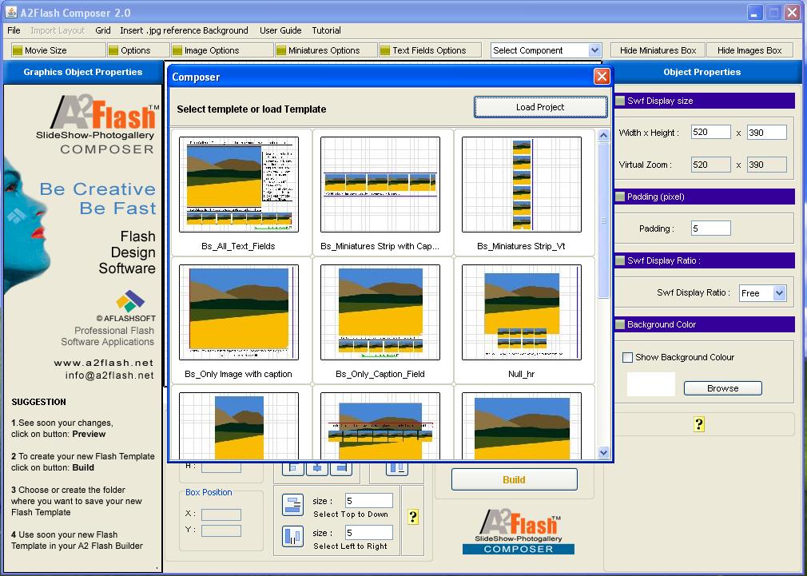Click the Object Properties panel header
This screenshot has height=576, width=807.
coord(702,72)
